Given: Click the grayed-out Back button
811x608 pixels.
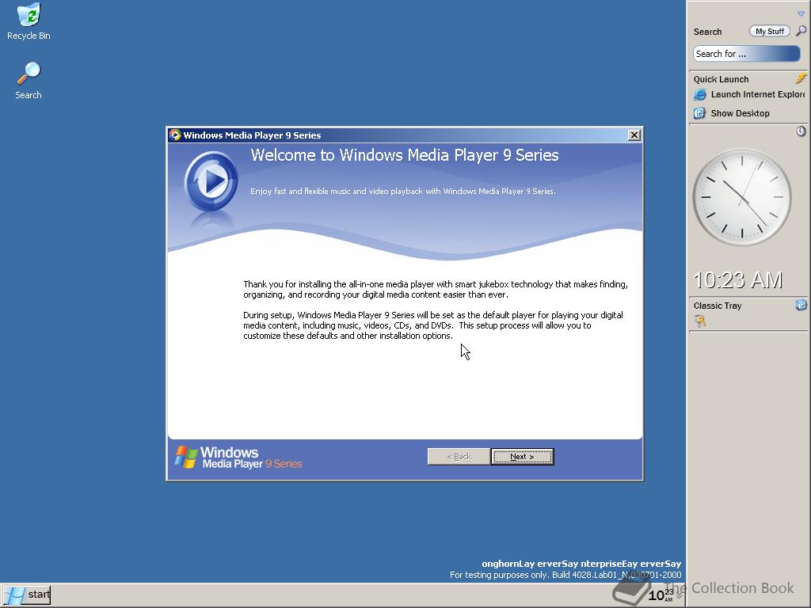Looking at the screenshot, I should (459, 457).
